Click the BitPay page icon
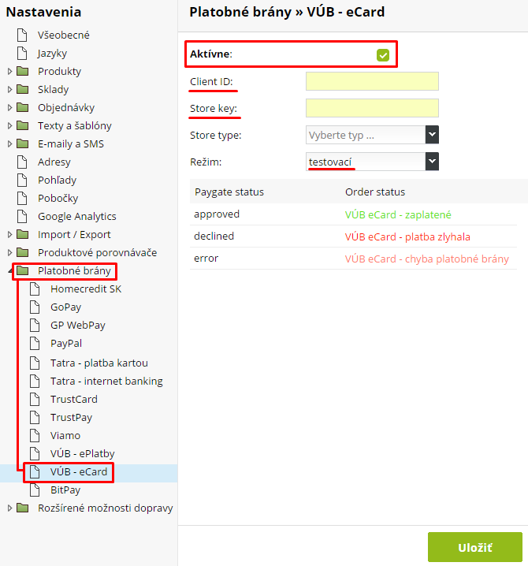 pyautogui.click(x=35, y=490)
